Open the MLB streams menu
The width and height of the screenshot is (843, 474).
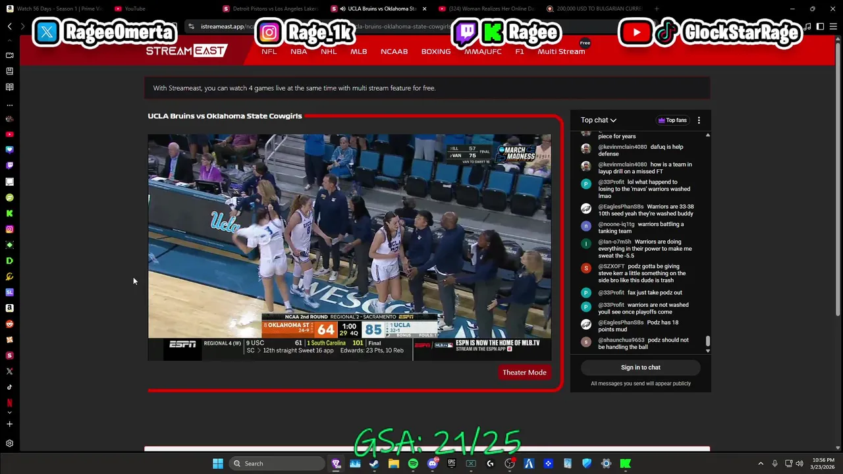click(x=358, y=51)
